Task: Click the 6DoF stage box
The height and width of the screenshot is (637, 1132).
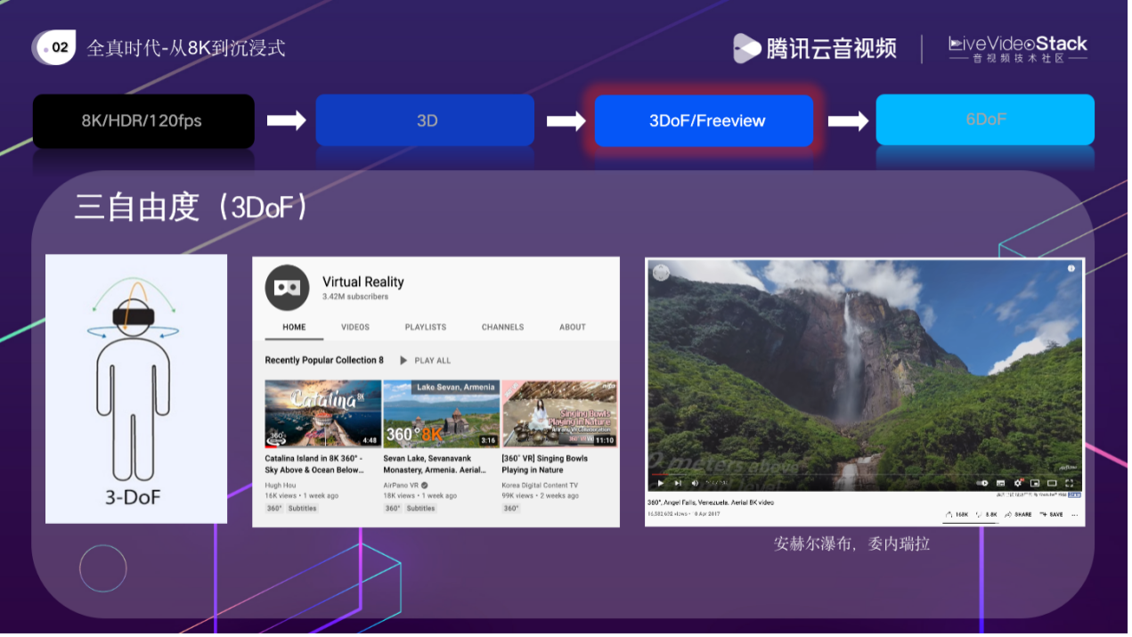Action: point(985,119)
